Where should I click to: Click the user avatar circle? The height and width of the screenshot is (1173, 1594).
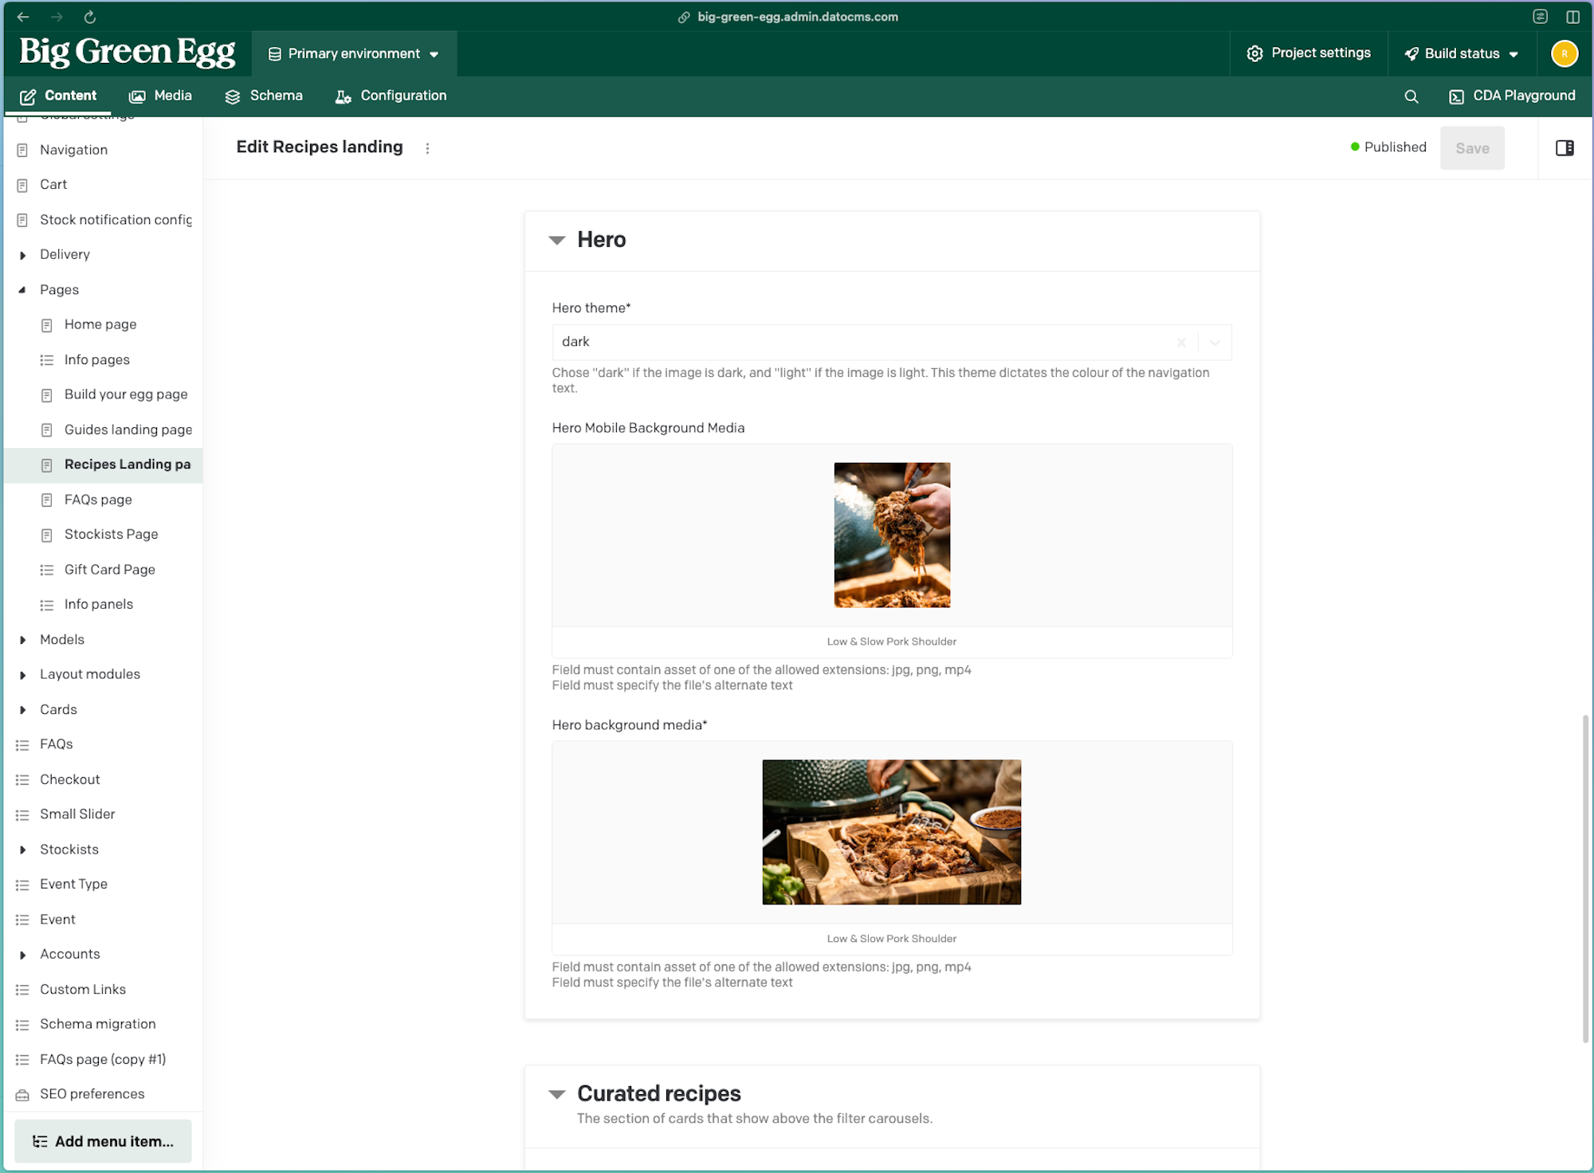tap(1564, 53)
